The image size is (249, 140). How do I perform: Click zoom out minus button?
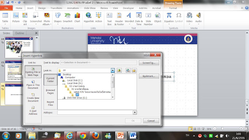215,129
